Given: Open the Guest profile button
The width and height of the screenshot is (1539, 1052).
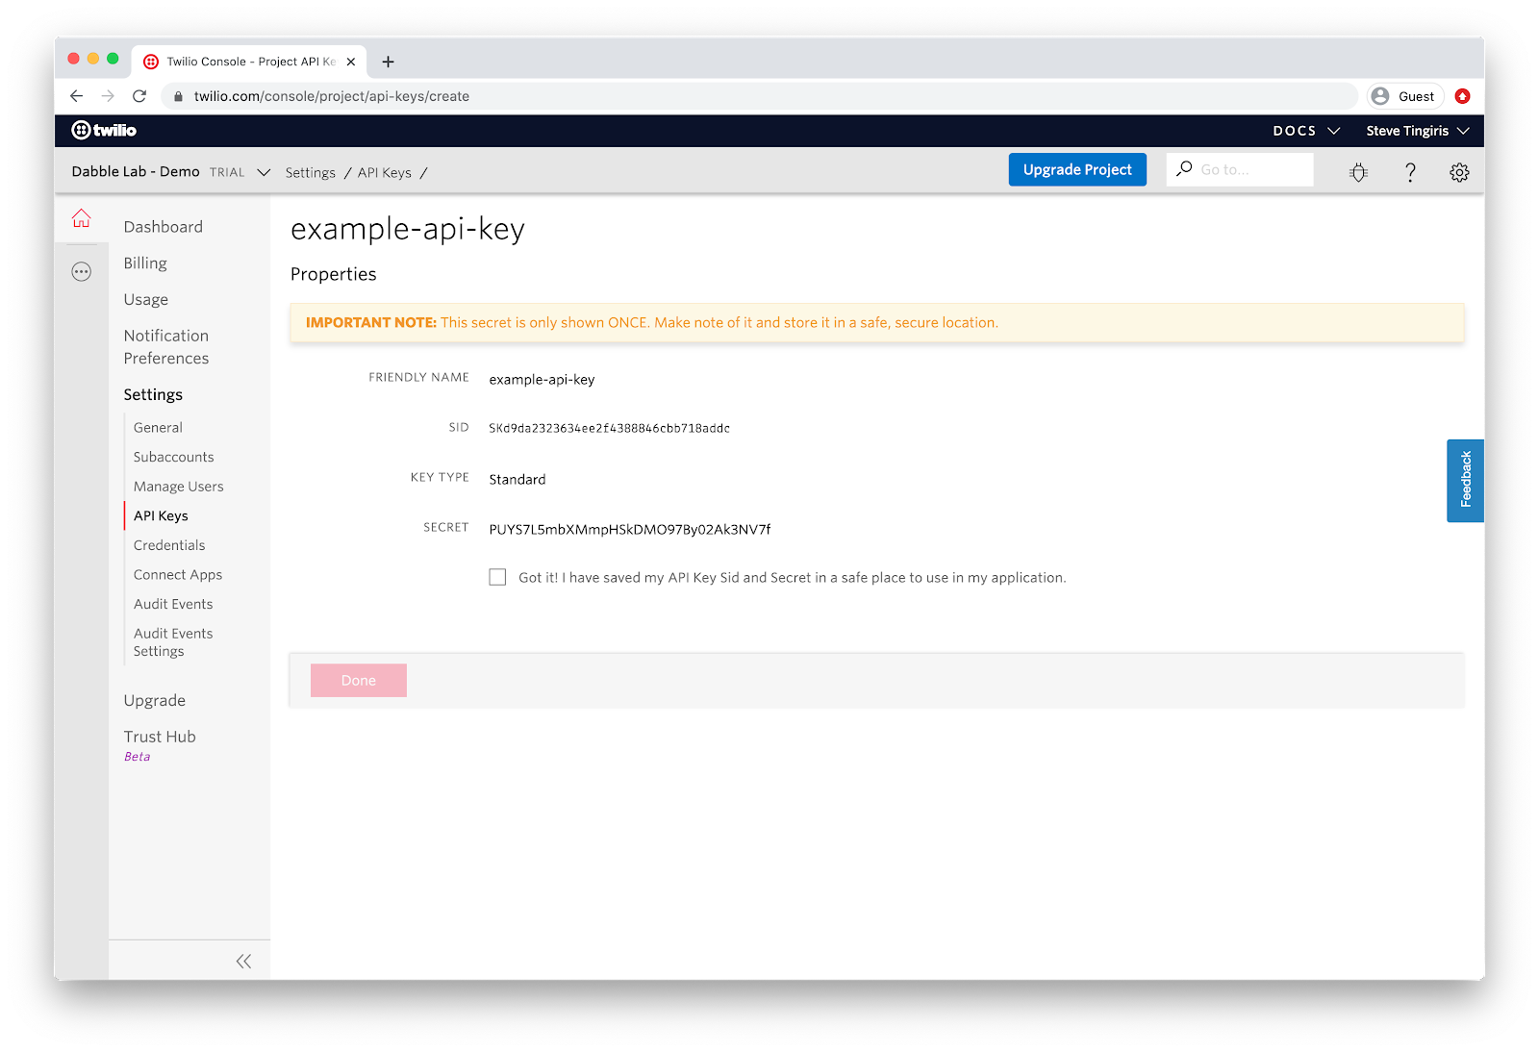Looking at the screenshot, I should coord(1404,96).
